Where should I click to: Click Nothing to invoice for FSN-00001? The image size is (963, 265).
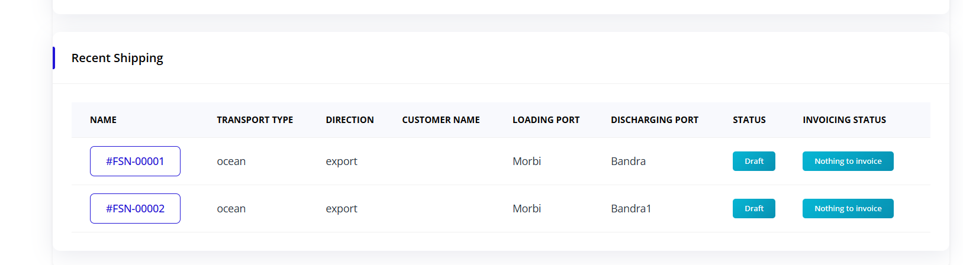pos(848,161)
